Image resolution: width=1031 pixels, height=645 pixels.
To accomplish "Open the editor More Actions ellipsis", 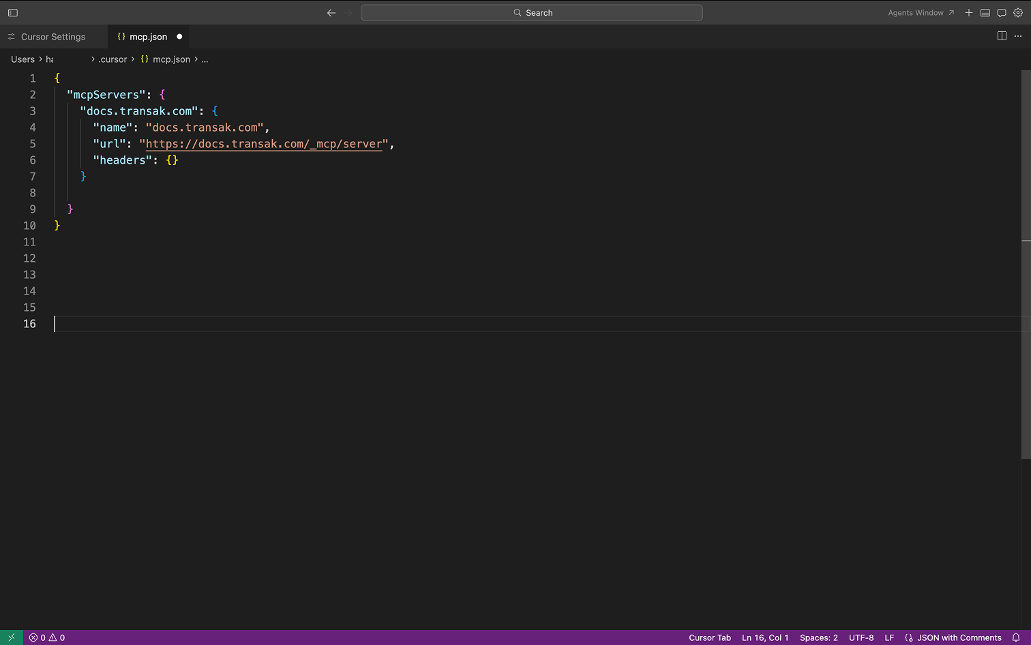I will 1018,36.
